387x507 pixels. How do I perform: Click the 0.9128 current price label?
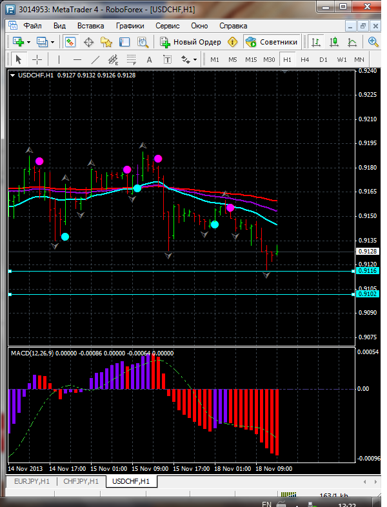[x=368, y=251]
